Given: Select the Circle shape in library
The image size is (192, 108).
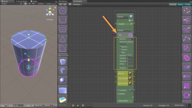Looking at the screenshot, I should coord(62,11).
